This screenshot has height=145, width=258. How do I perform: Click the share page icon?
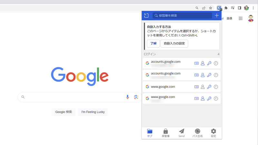204,8
